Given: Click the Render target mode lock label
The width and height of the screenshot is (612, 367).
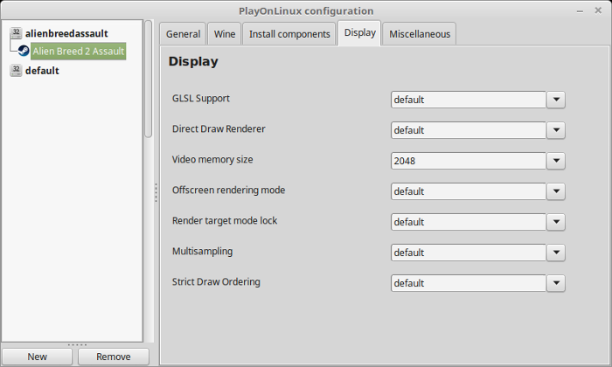Looking at the screenshot, I should pyautogui.click(x=225, y=221).
